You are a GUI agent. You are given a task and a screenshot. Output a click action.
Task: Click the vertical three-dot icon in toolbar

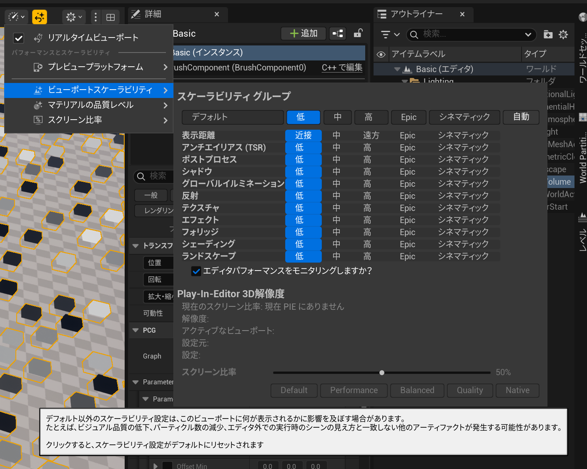tap(95, 17)
